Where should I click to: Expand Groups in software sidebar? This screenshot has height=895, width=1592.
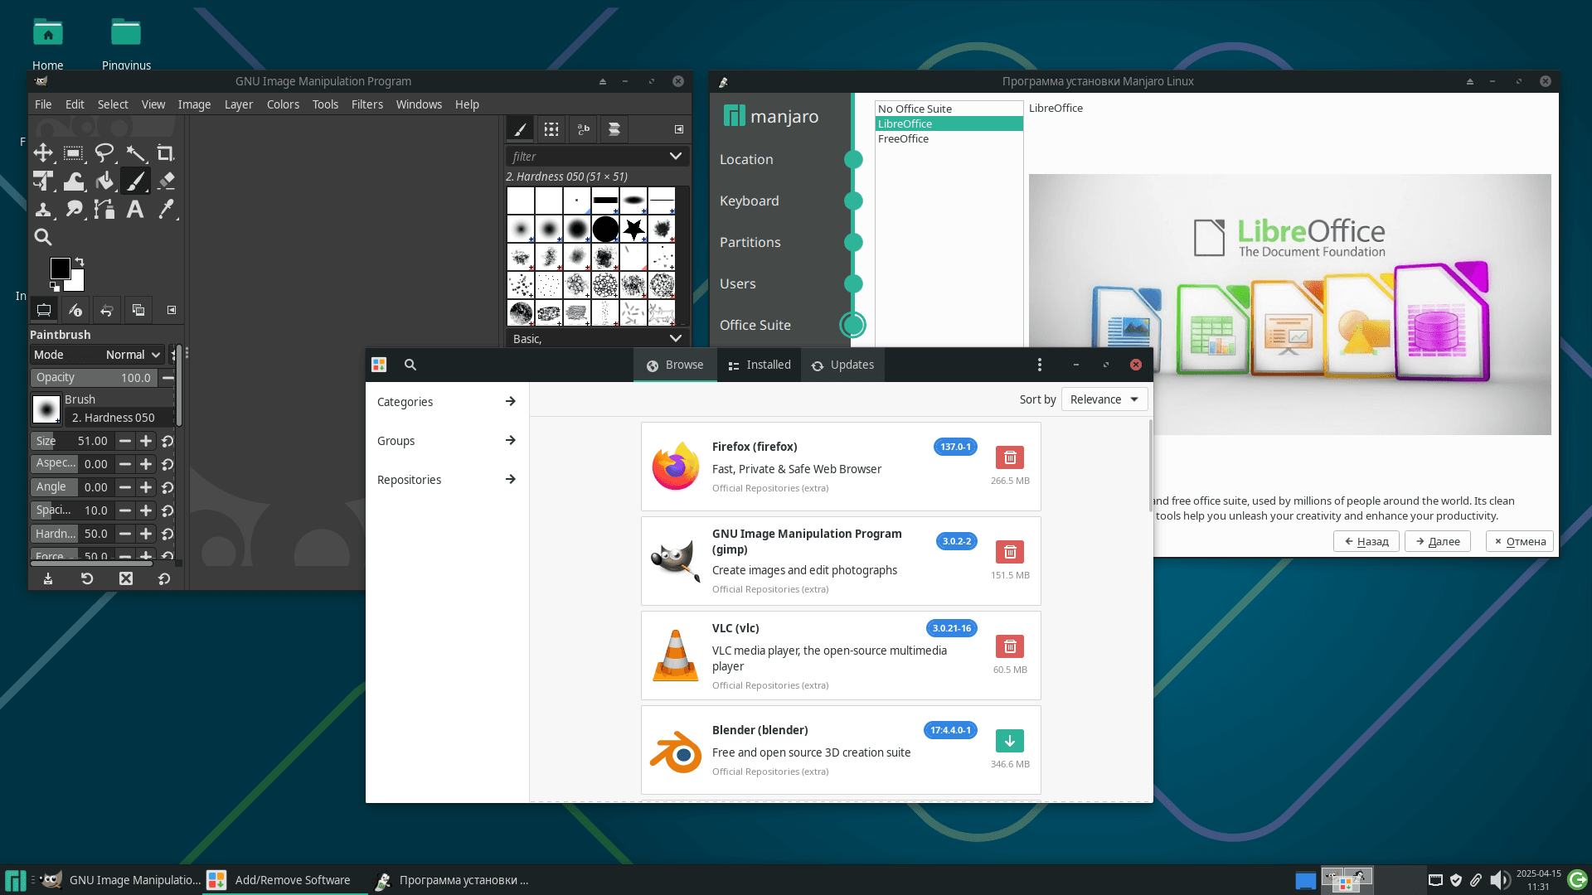447,441
